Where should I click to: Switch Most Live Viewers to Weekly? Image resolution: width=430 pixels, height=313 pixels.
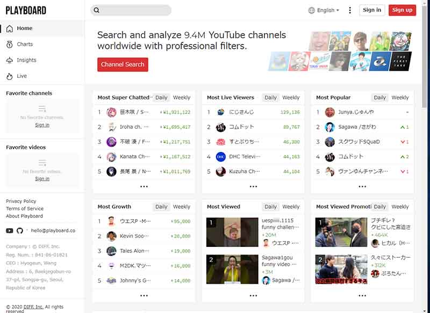tap(291, 98)
